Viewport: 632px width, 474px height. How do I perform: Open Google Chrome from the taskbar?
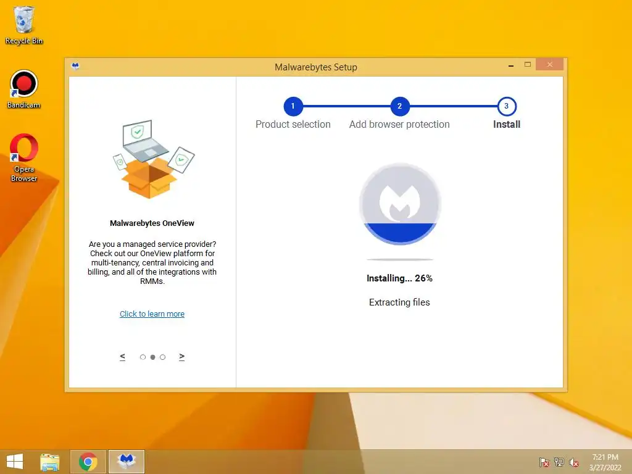click(x=88, y=462)
